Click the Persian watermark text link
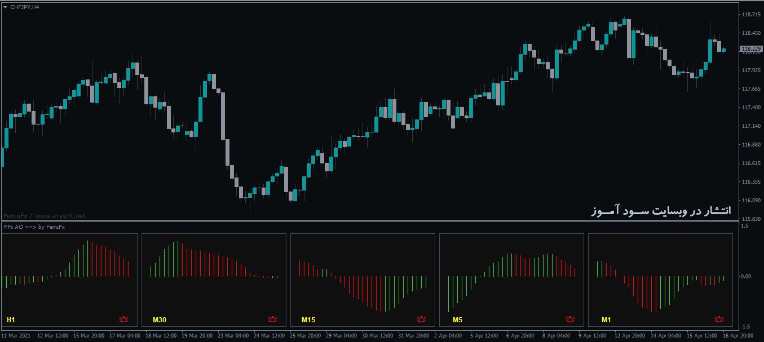The width and height of the screenshot is (764, 342). point(661,209)
